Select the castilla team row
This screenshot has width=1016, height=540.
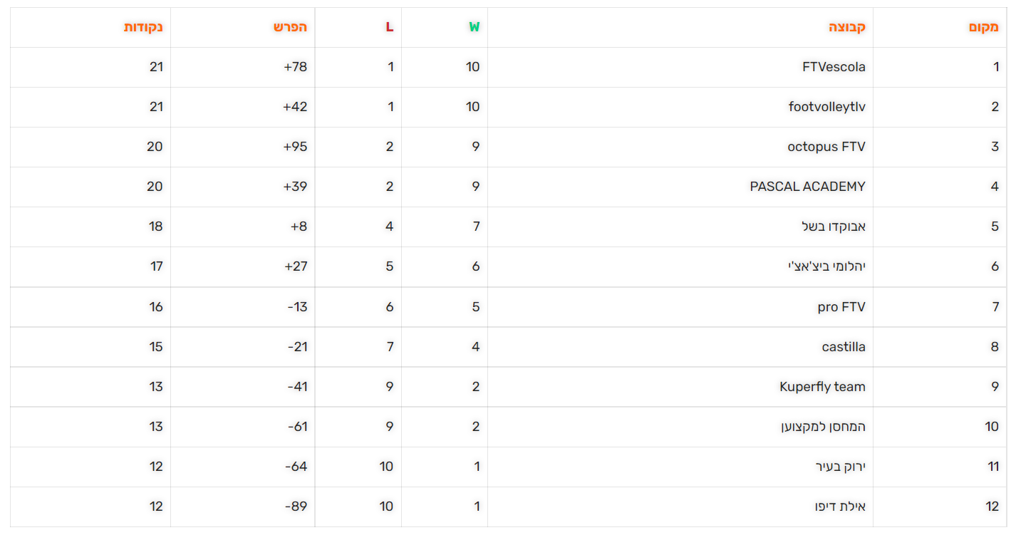click(844, 347)
